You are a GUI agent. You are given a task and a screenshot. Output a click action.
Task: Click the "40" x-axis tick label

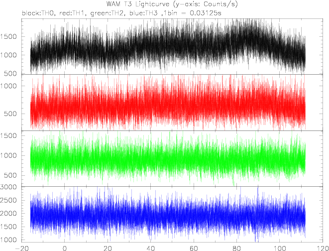150,248
